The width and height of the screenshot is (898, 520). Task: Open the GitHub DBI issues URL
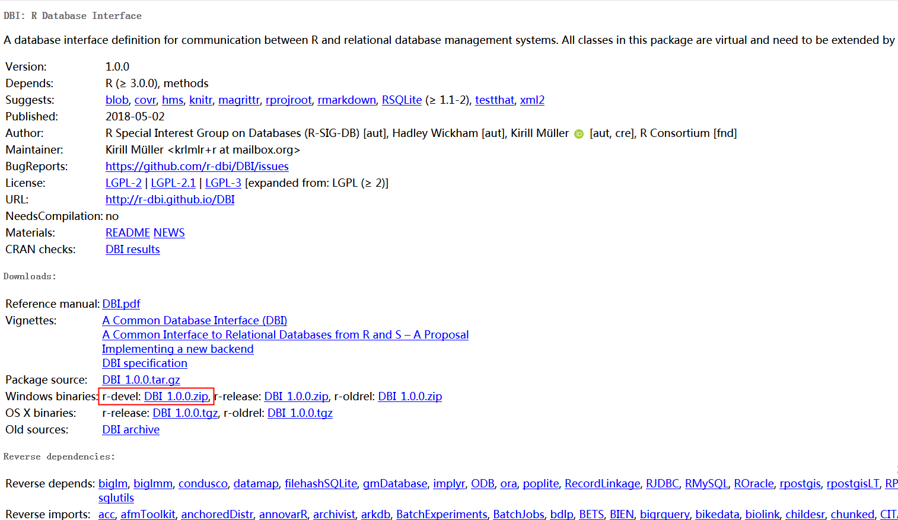pos(197,167)
